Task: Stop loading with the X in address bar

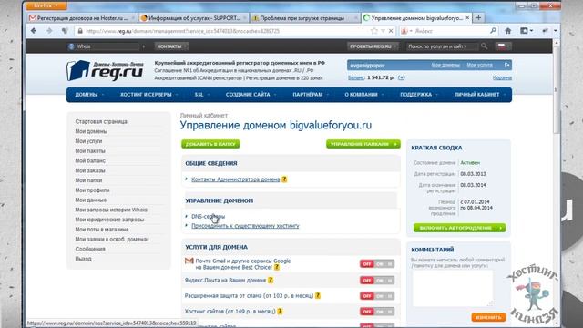Action: [x=391, y=31]
